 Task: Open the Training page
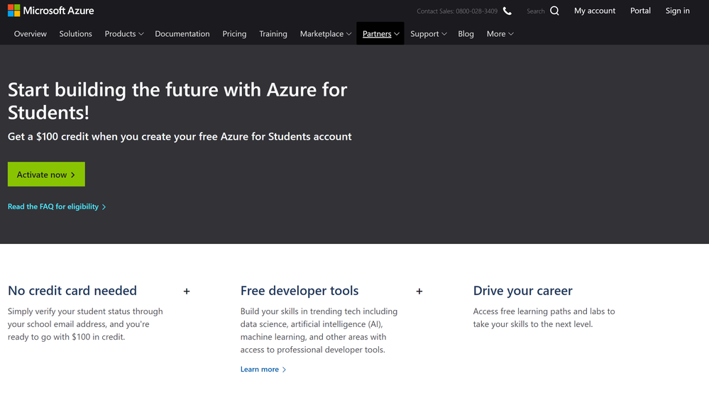tap(273, 34)
